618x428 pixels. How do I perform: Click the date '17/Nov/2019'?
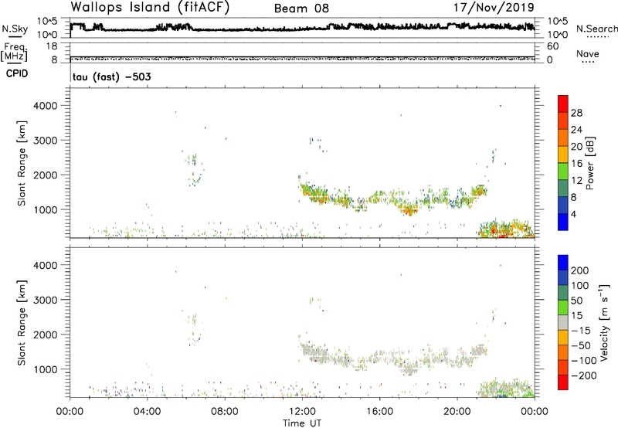(494, 8)
